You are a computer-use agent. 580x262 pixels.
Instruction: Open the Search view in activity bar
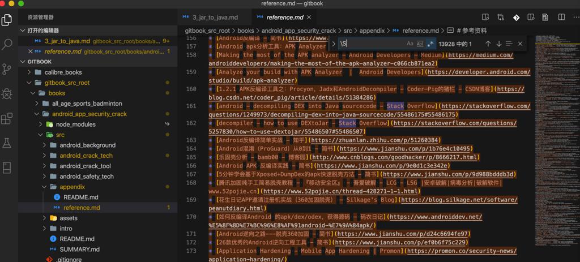click(7, 44)
